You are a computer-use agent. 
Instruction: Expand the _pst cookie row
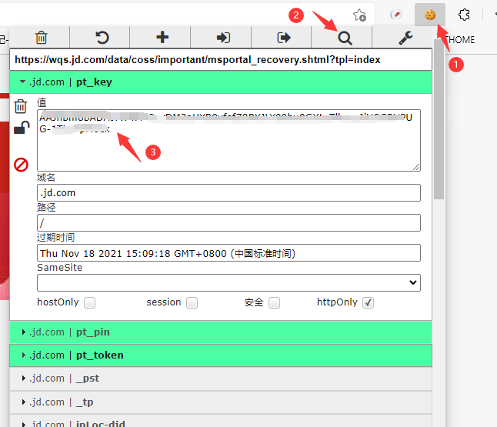(x=221, y=379)
